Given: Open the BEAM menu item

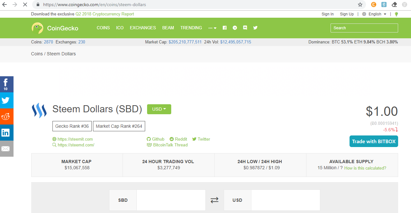Looking at the screenshot, I should [168, 28].
